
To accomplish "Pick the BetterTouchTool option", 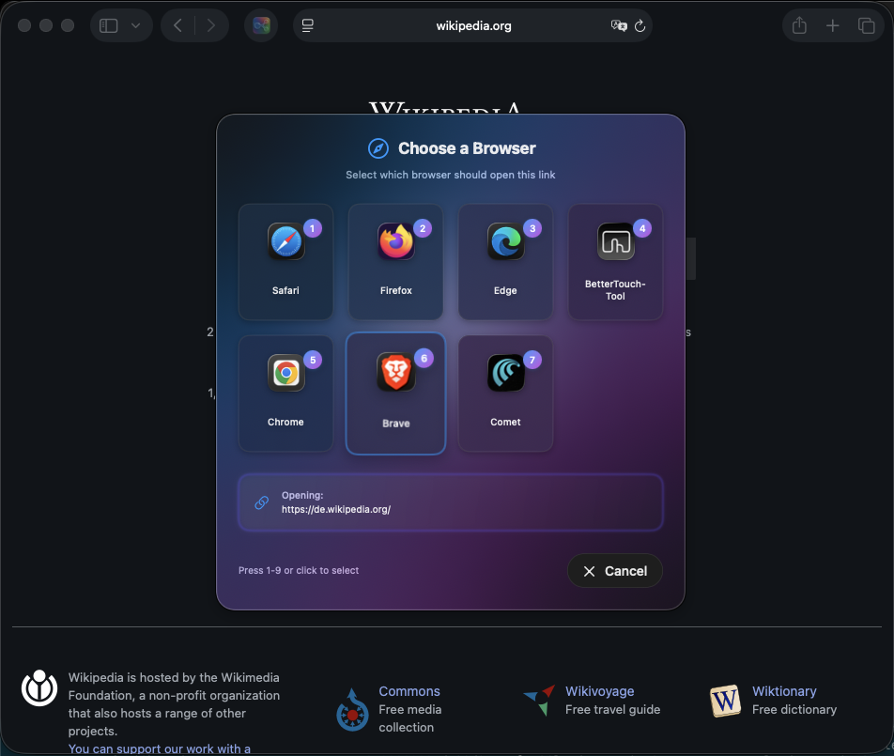I will pyautogui.click(x=615, y=262).
